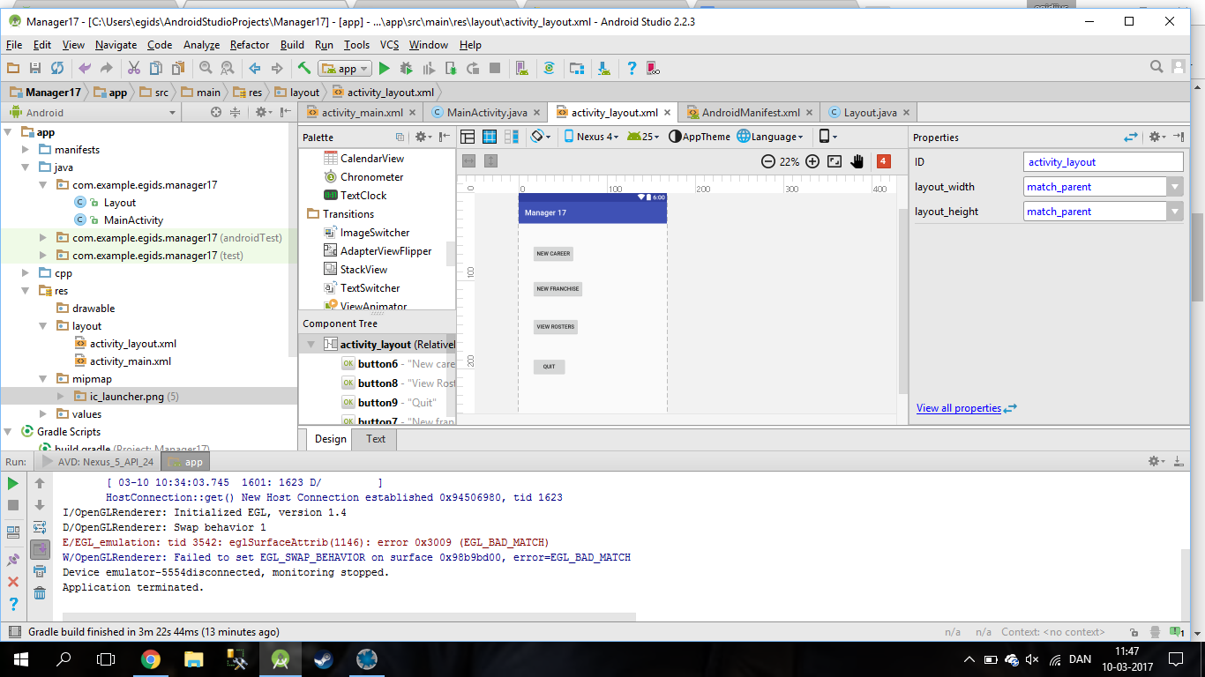Click the zoom in plus icon in designer
Viewport: 1205px width, 677px height.
click(812, 161)
